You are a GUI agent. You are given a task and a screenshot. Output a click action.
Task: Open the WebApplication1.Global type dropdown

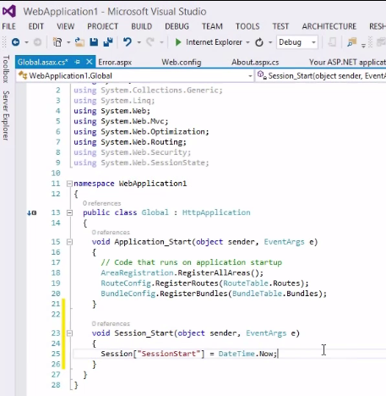[250, 76]
